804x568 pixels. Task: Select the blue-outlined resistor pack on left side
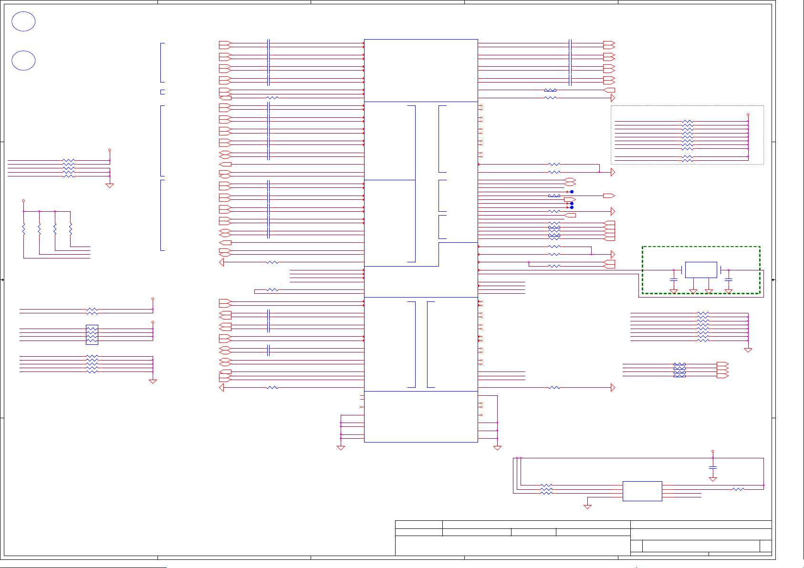[x=92, y=335]
